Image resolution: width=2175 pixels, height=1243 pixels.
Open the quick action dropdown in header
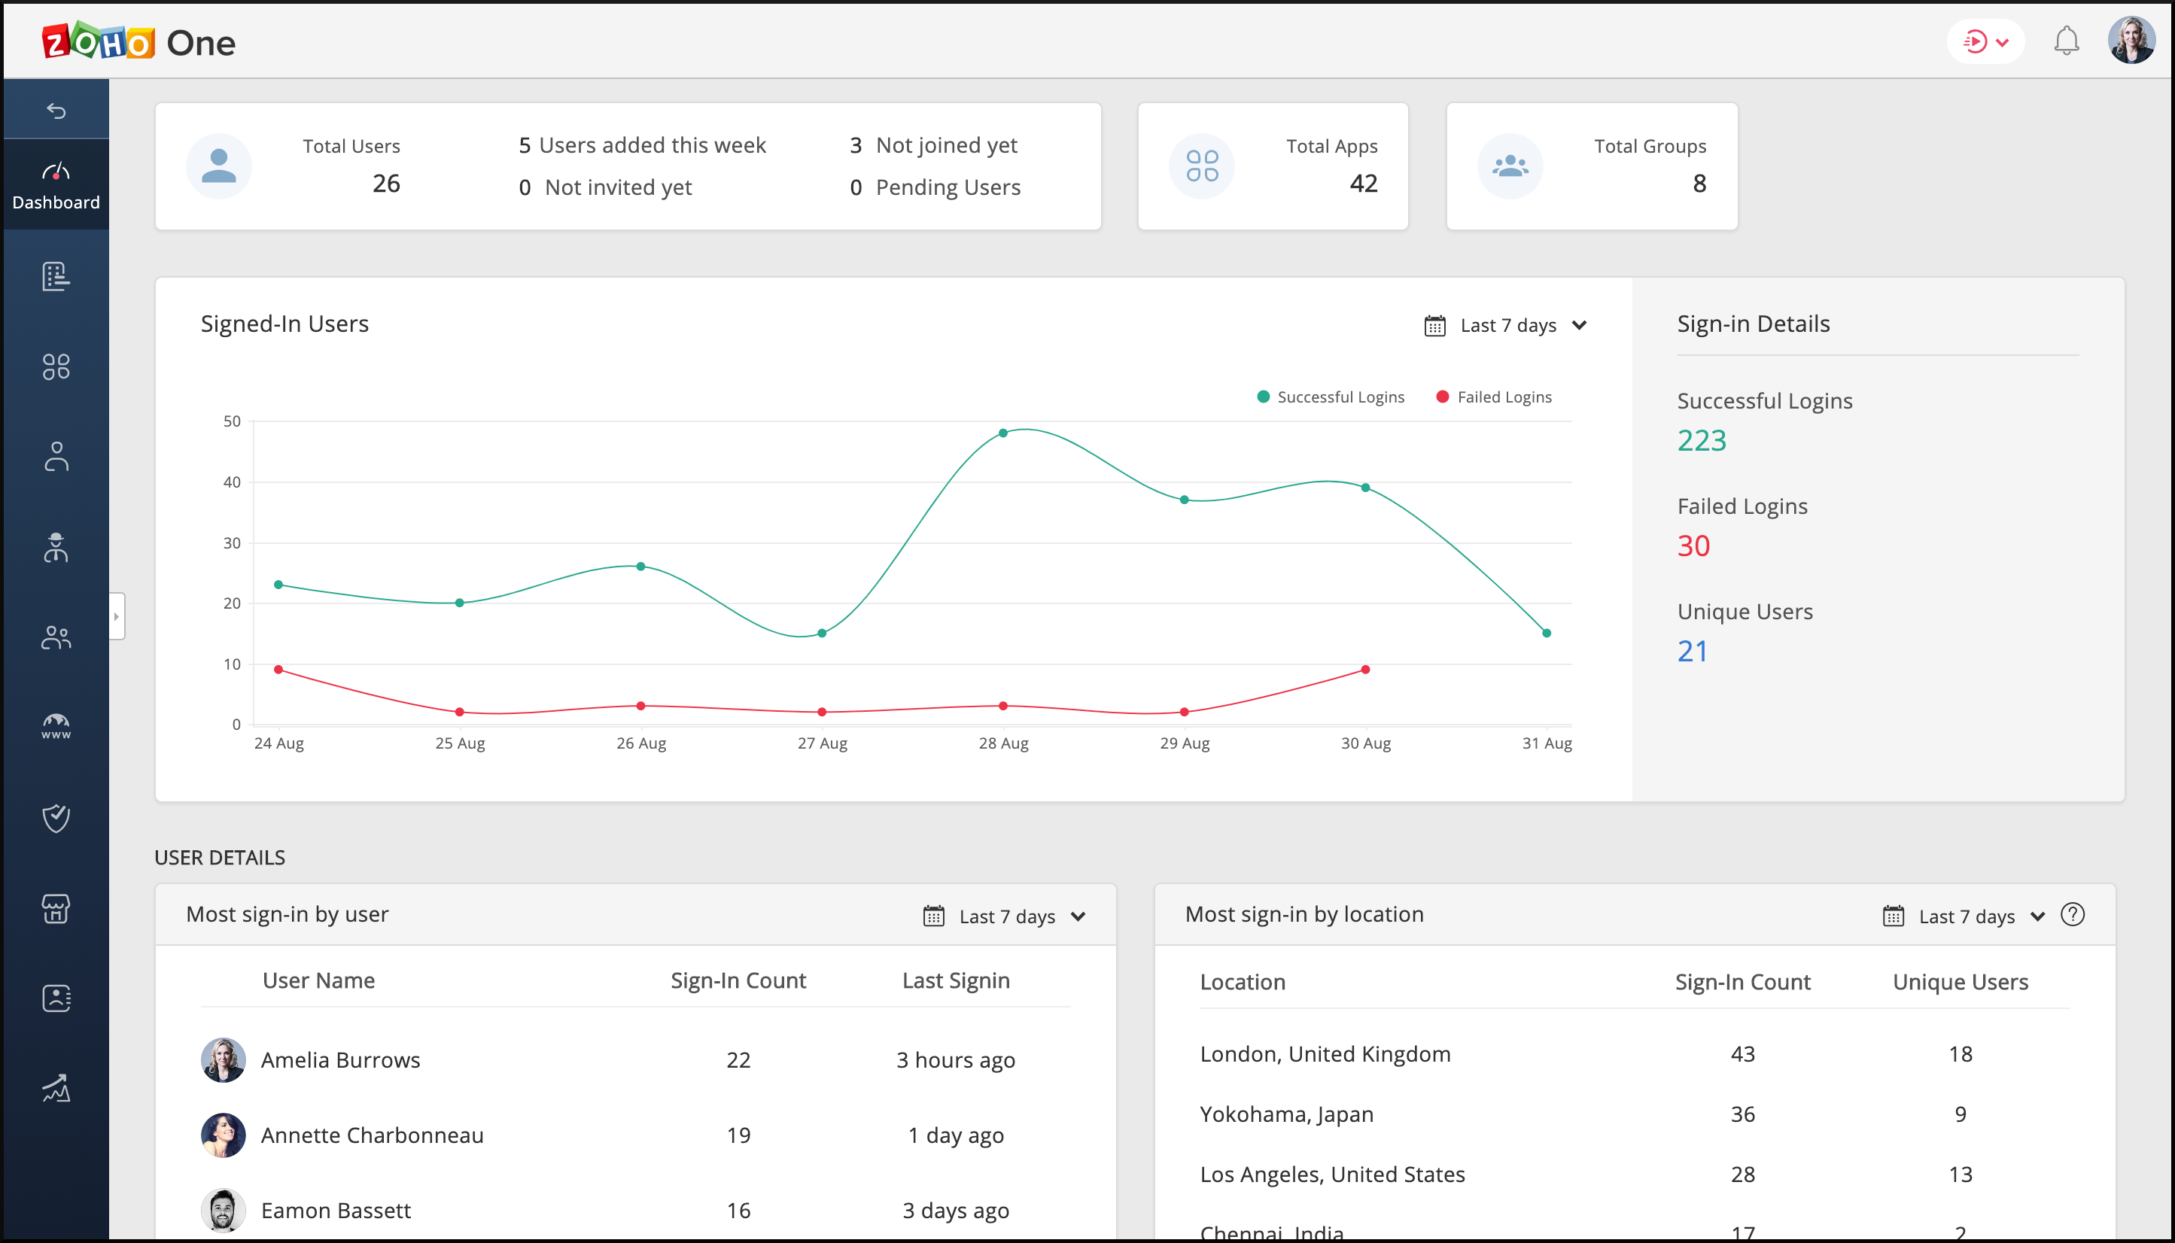pos(1985,41)
